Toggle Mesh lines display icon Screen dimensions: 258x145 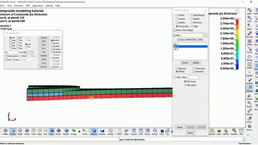[x=52, y=132]
